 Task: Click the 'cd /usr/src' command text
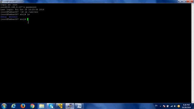(31, 12)
